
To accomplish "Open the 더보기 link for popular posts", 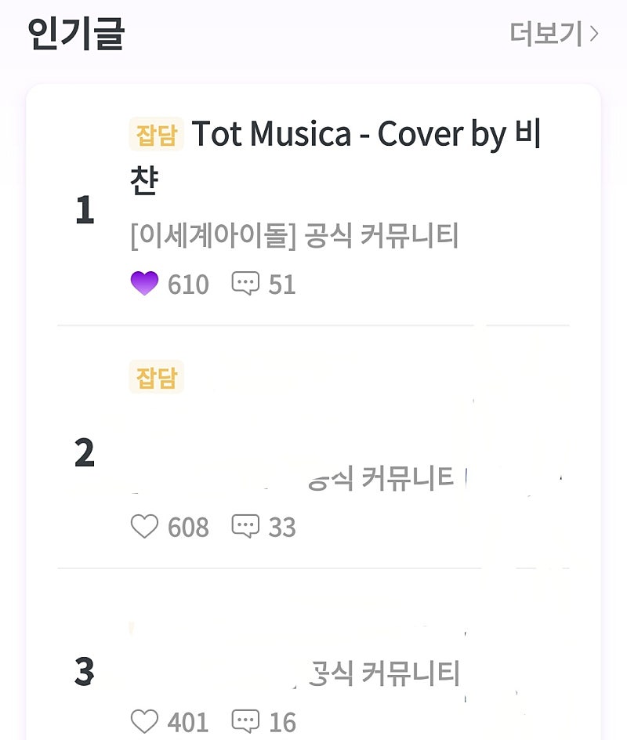I will coord(546,34).
